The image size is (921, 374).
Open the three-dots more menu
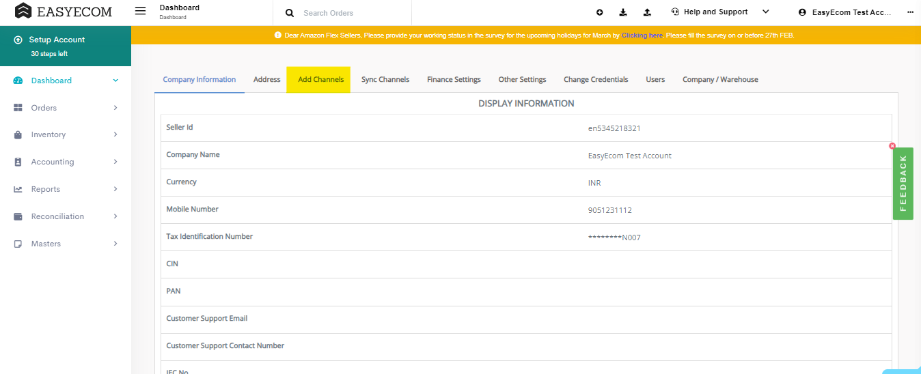910,12
